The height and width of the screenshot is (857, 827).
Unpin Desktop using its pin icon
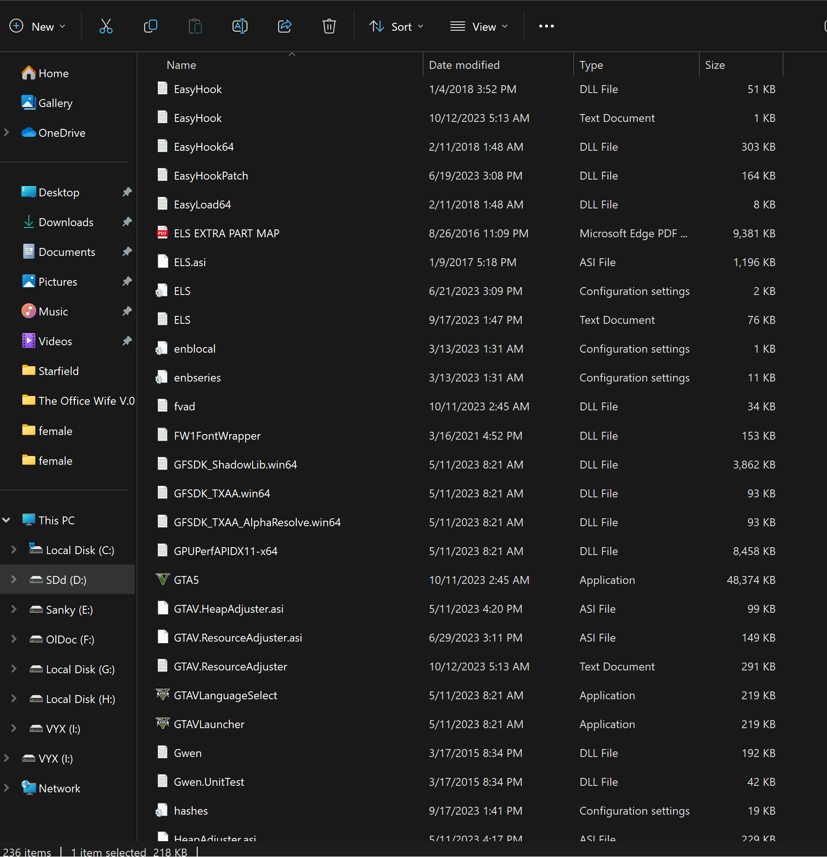tap(127, 192)
